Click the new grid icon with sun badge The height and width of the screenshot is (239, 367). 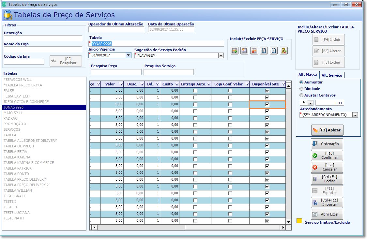[x=244, y=51]
